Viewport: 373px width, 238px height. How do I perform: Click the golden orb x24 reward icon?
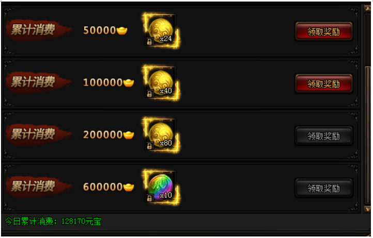click(x=161, y=30)
